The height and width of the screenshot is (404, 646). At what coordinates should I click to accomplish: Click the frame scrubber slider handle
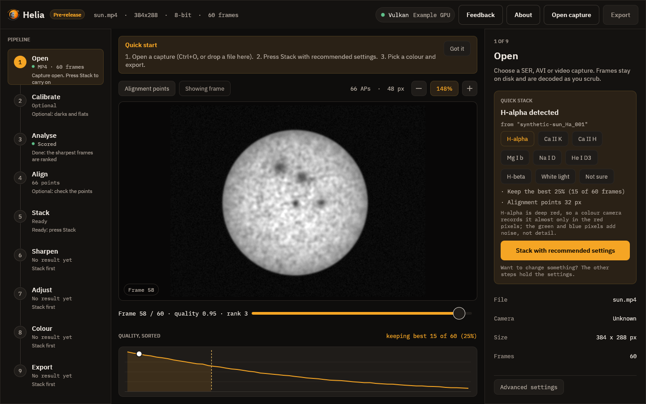459,313
